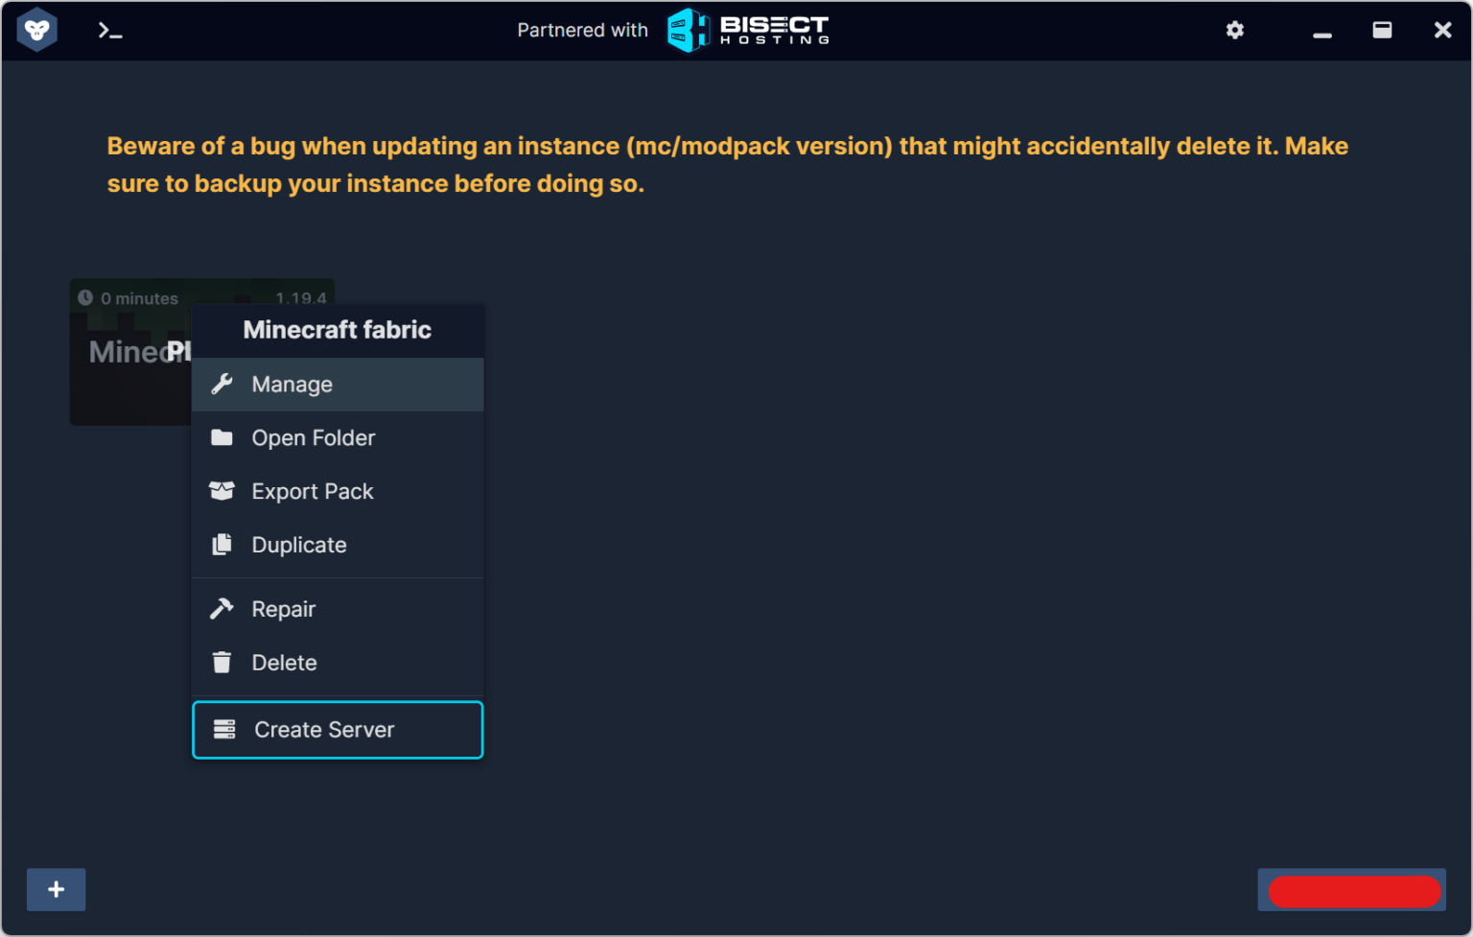The width and height of the screenshot is (1473, 937).
Task: Click the playtime clock icon
Action: coord(85,298)
